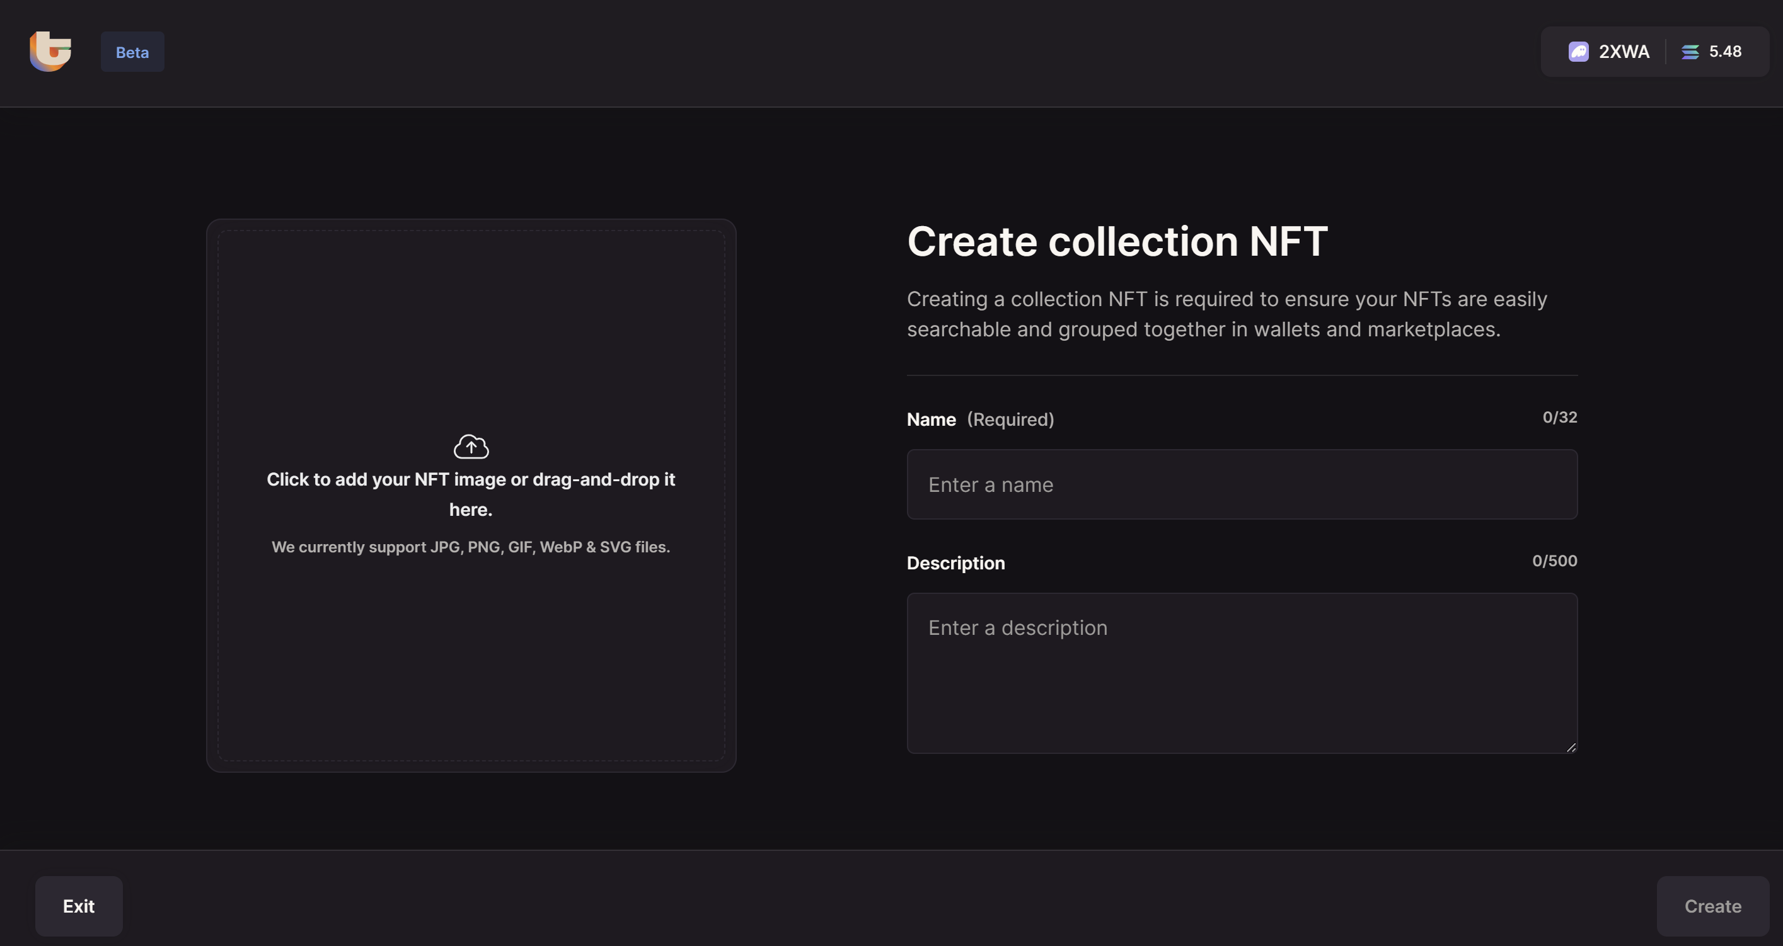Click the 'Create collection NFT' heading
The image size is (1783, 946).
point(1116,241)
